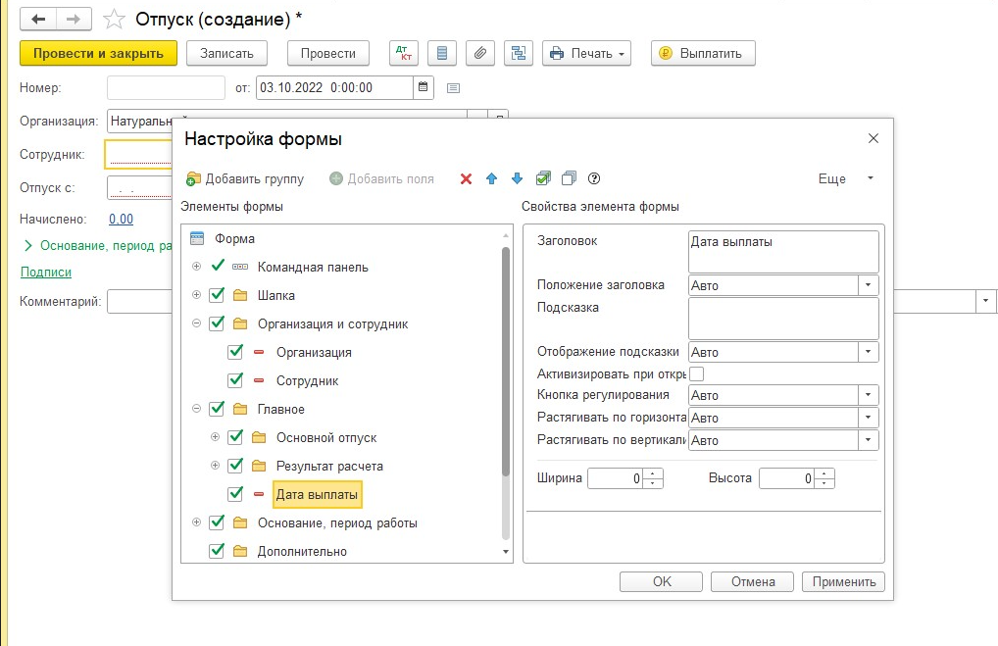Click the Форма root node icon
This screenshot has width=998, height=646.
pyautogui.click(x=197, y=238)
